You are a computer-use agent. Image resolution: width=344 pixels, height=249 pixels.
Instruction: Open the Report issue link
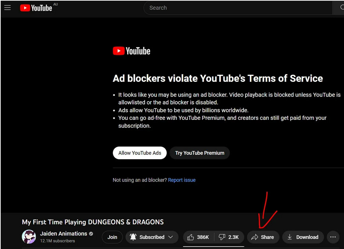pyautogui.click(x=182, y=180)
